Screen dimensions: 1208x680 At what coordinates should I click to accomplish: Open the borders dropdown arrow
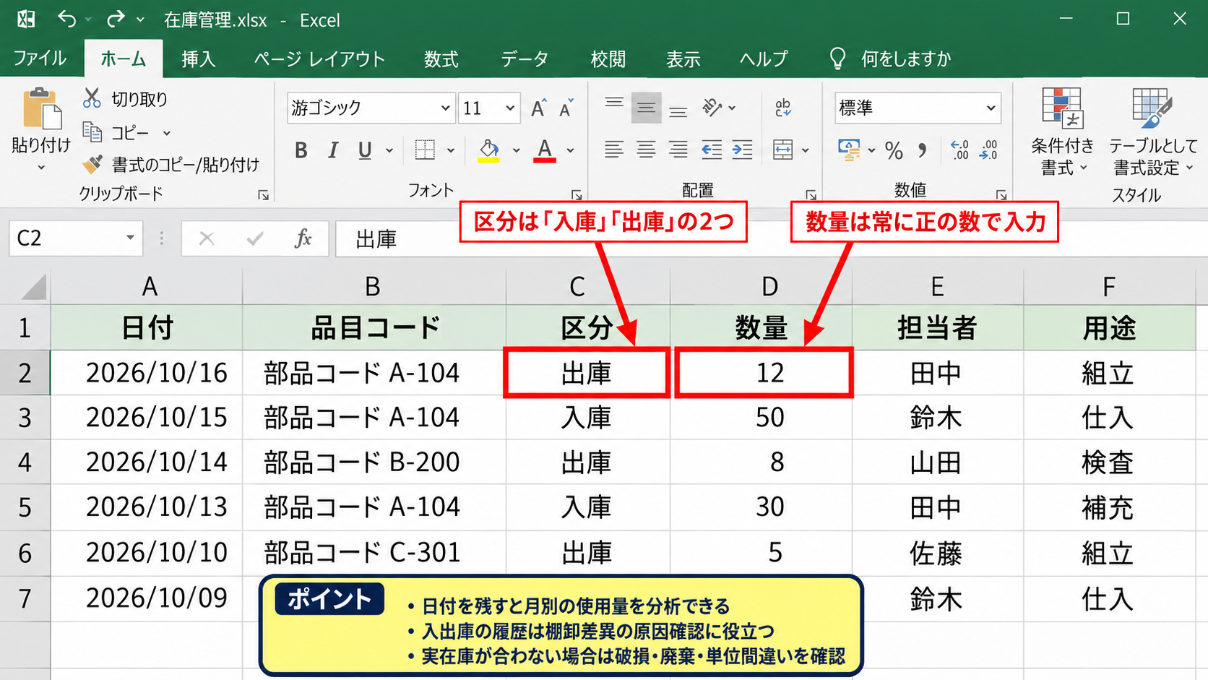pos(451,150)
